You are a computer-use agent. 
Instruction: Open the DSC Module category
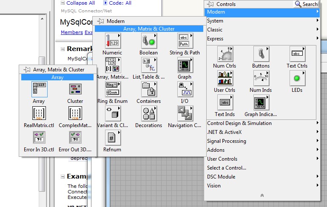point(262,177)
